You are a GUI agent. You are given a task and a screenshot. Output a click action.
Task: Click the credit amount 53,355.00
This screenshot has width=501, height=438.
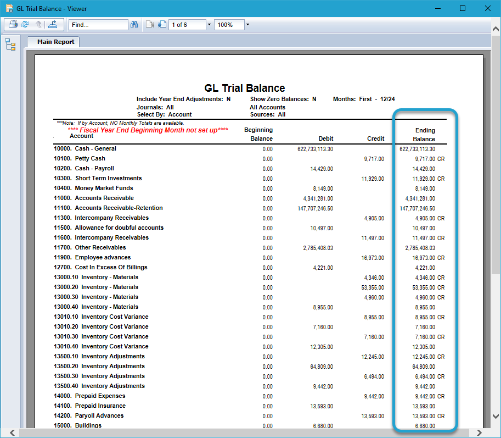click(373, 287)
